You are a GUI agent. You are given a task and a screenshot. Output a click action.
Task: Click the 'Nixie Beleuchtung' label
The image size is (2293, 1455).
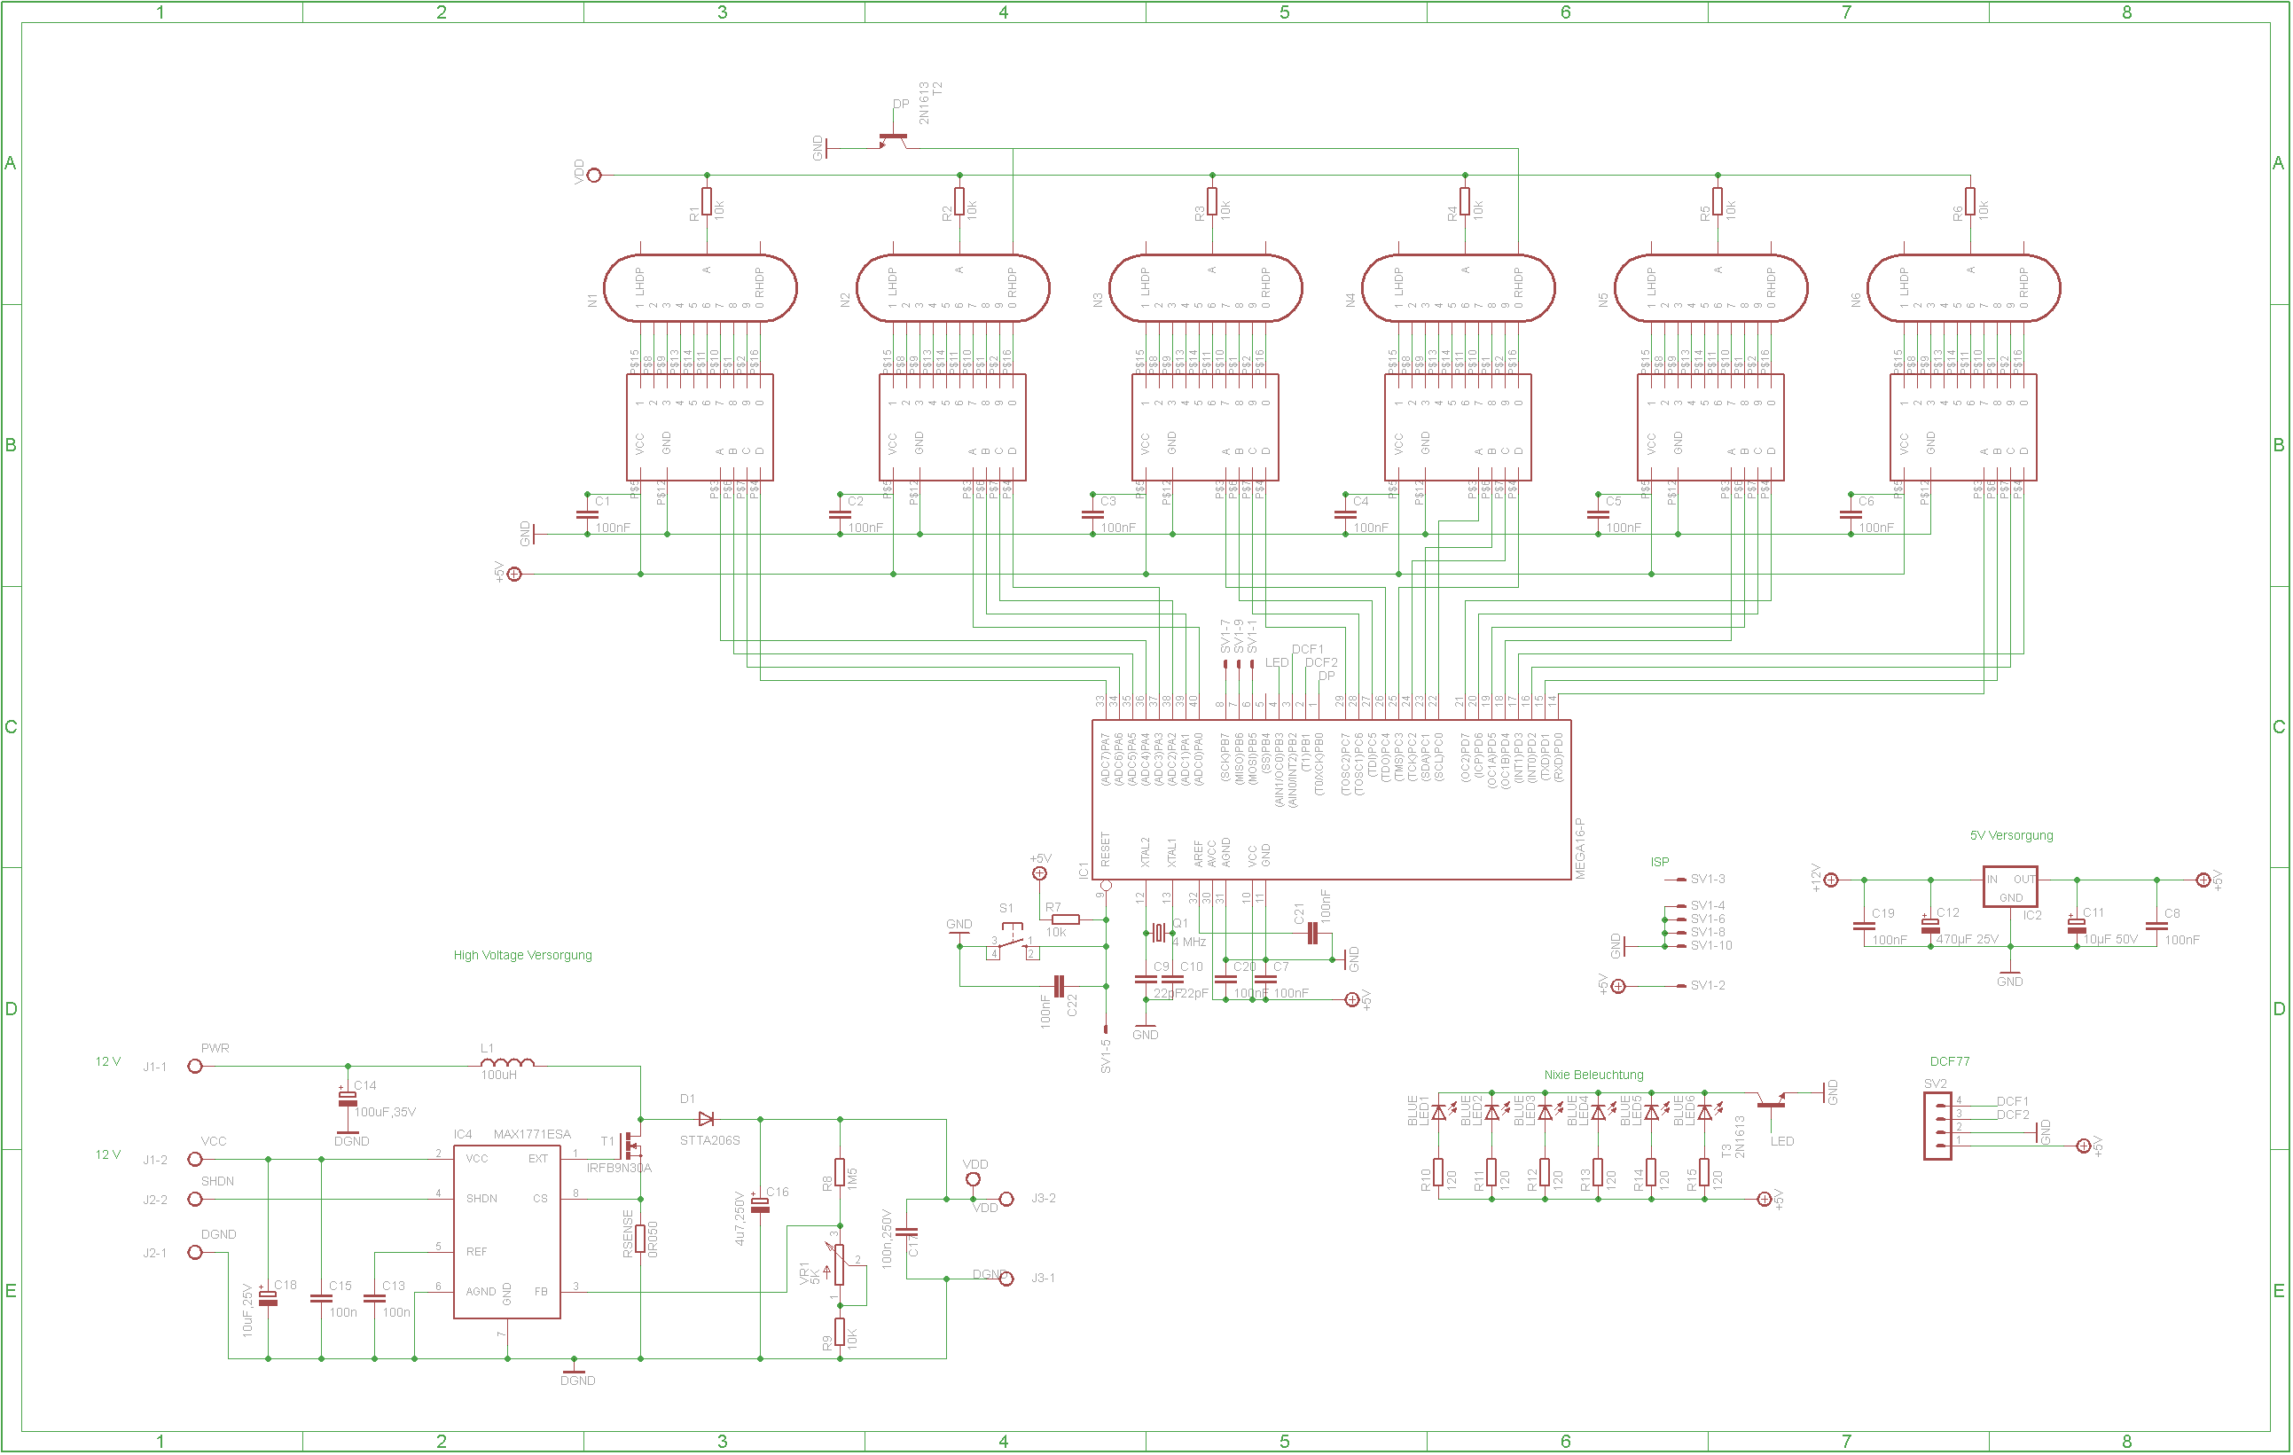[x=1594, y=1075]
